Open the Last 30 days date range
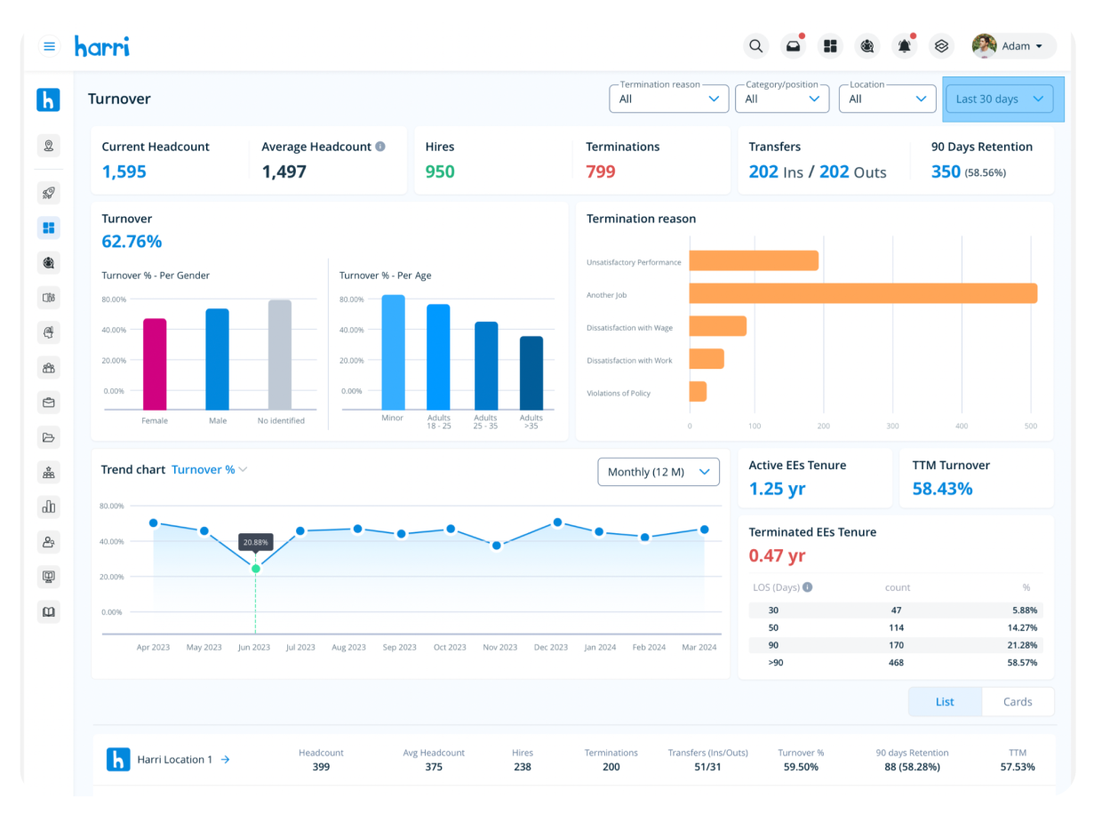Image resolution: width=1094 pixels, height=814 pixels. pos(999,99)
